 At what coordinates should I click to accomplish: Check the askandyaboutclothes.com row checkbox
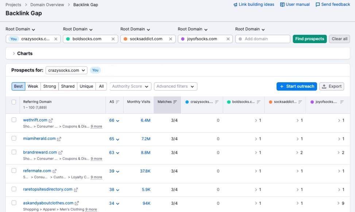tap(14, 203)
